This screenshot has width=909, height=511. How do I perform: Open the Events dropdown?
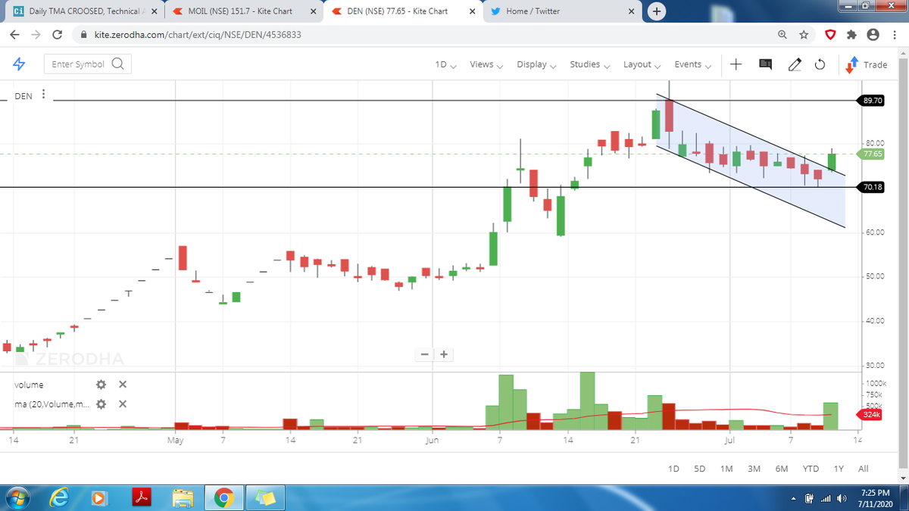click(x=692, y=64)
